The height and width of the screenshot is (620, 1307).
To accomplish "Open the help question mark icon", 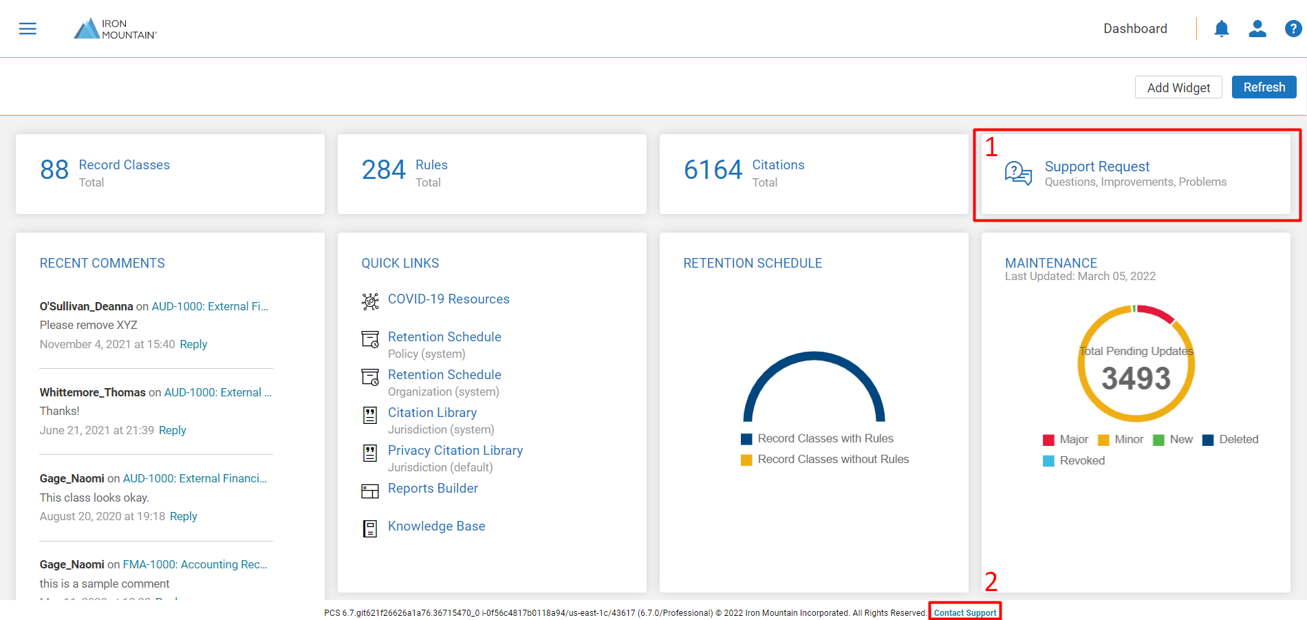I will click(x=1293, y=29).
